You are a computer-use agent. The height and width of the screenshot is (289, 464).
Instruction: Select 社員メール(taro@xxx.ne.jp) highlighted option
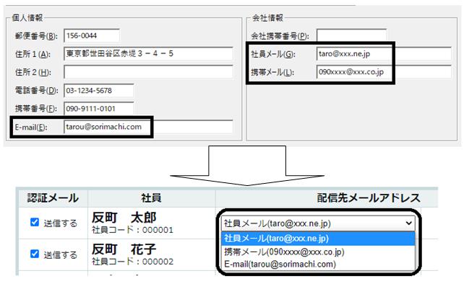(x=318, y=239)
